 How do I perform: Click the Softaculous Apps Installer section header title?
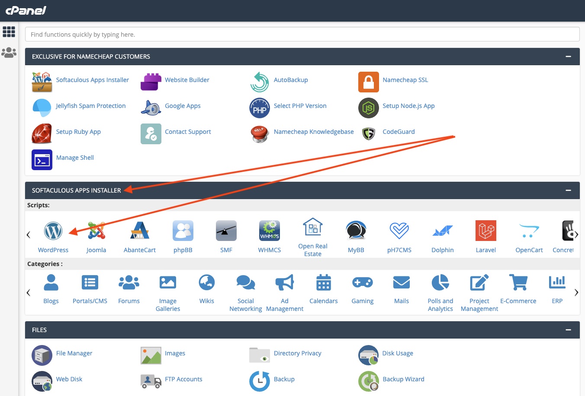(x=77, y=190)
